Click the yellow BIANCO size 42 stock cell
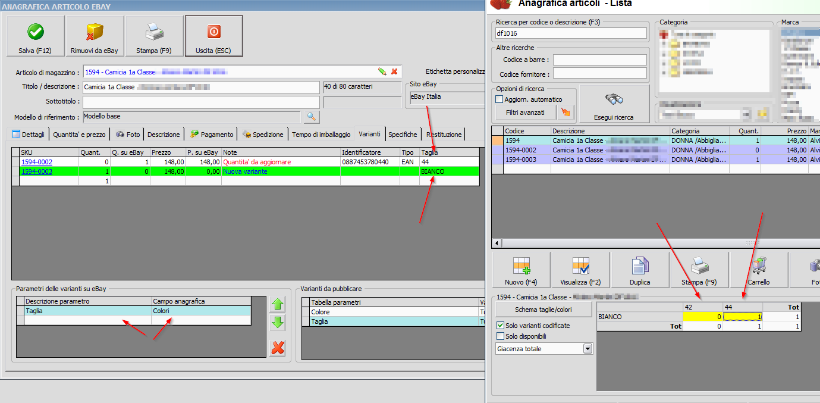 pos(703,317)
